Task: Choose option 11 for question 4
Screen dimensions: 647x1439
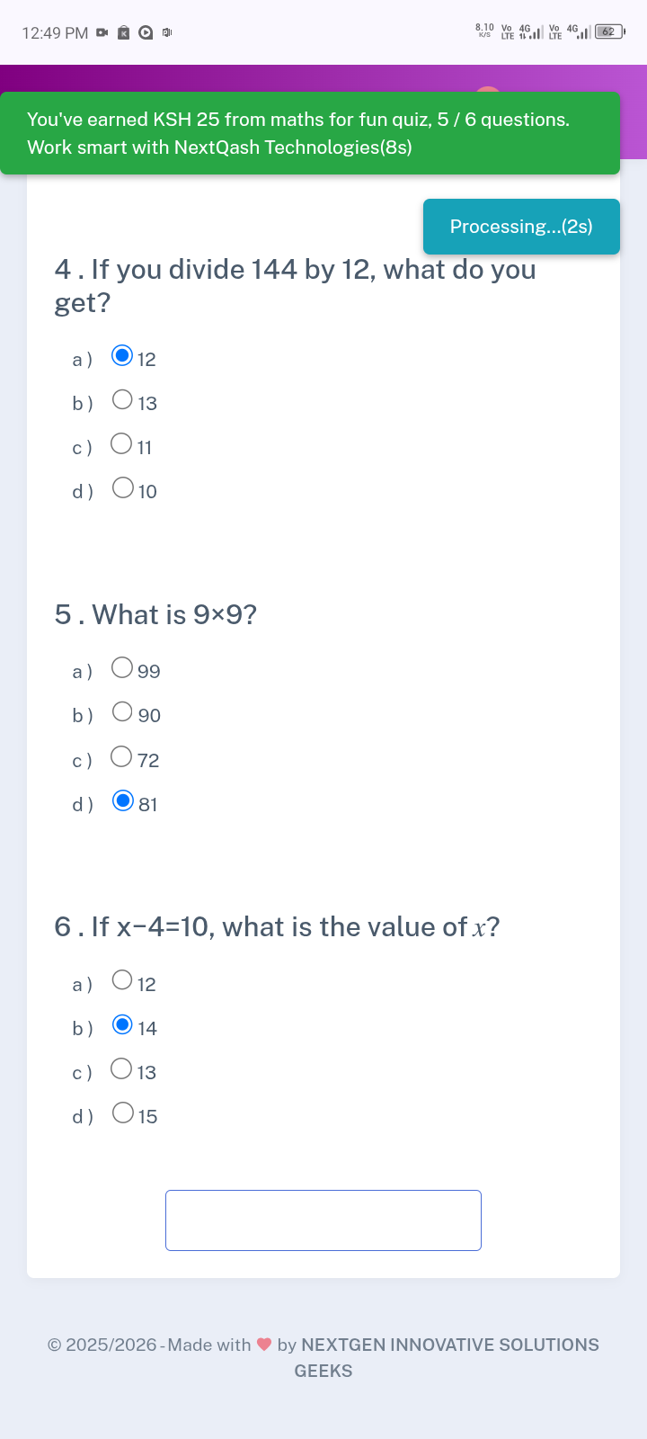Action: [121, 443]
